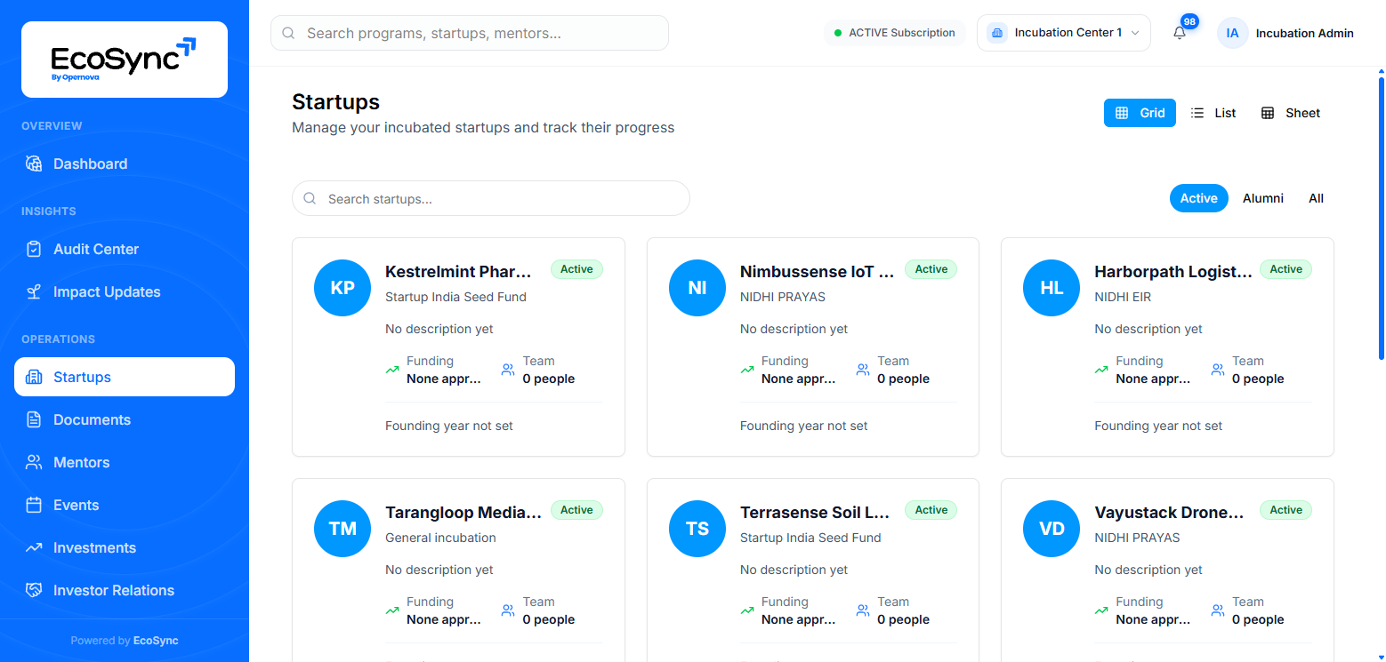Click the EcoSync logo

coord(124,59)
